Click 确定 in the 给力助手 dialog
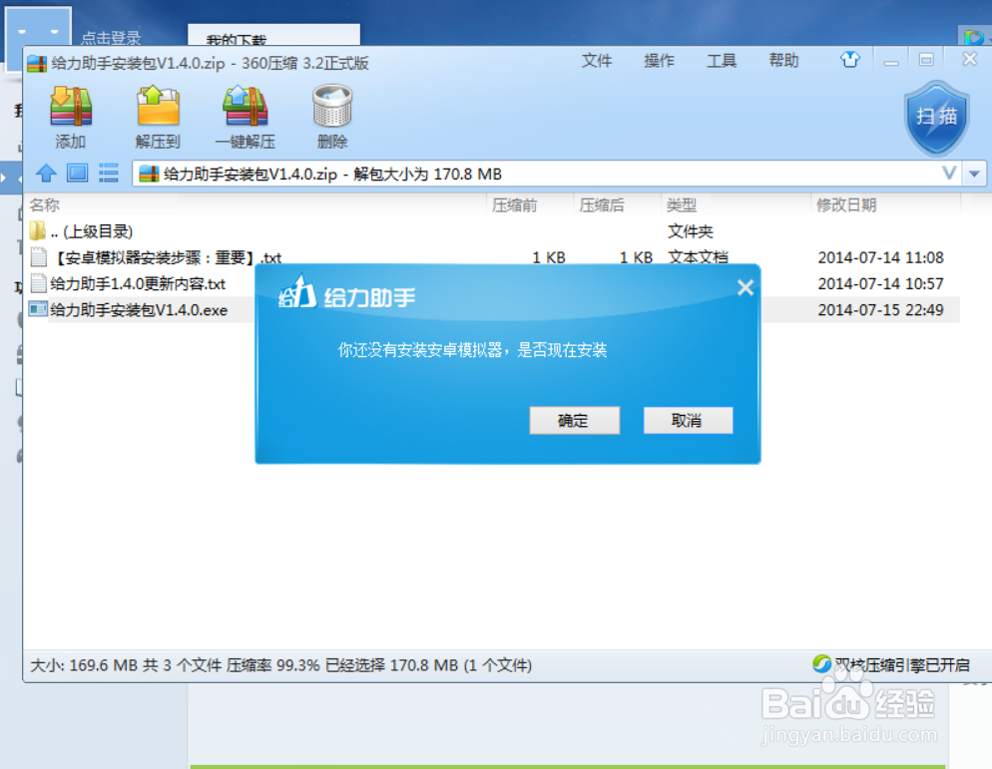This screenshot has width=992, height=769. [x=574, y=421]
